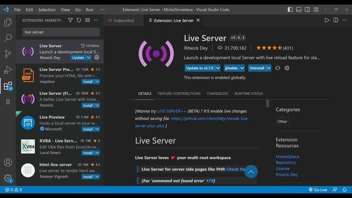352x198 pixels.
Task: Click the extension search input field
Action: [x=61, y=32]
